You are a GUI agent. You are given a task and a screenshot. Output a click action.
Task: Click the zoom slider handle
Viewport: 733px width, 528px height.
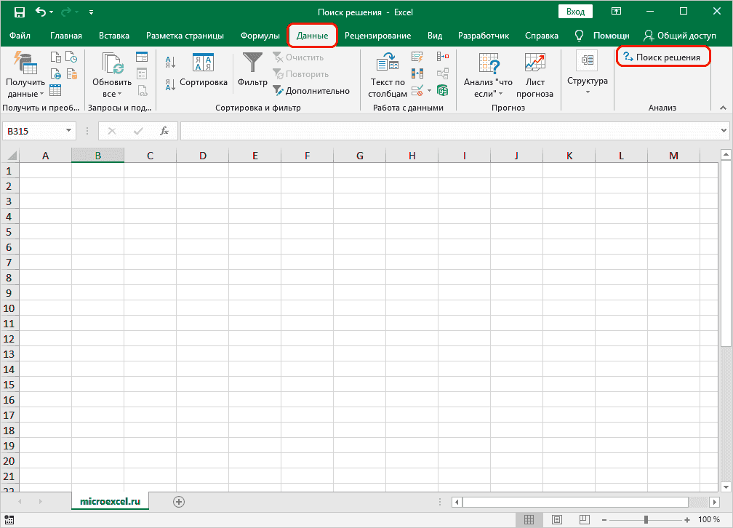click(646, 520)
